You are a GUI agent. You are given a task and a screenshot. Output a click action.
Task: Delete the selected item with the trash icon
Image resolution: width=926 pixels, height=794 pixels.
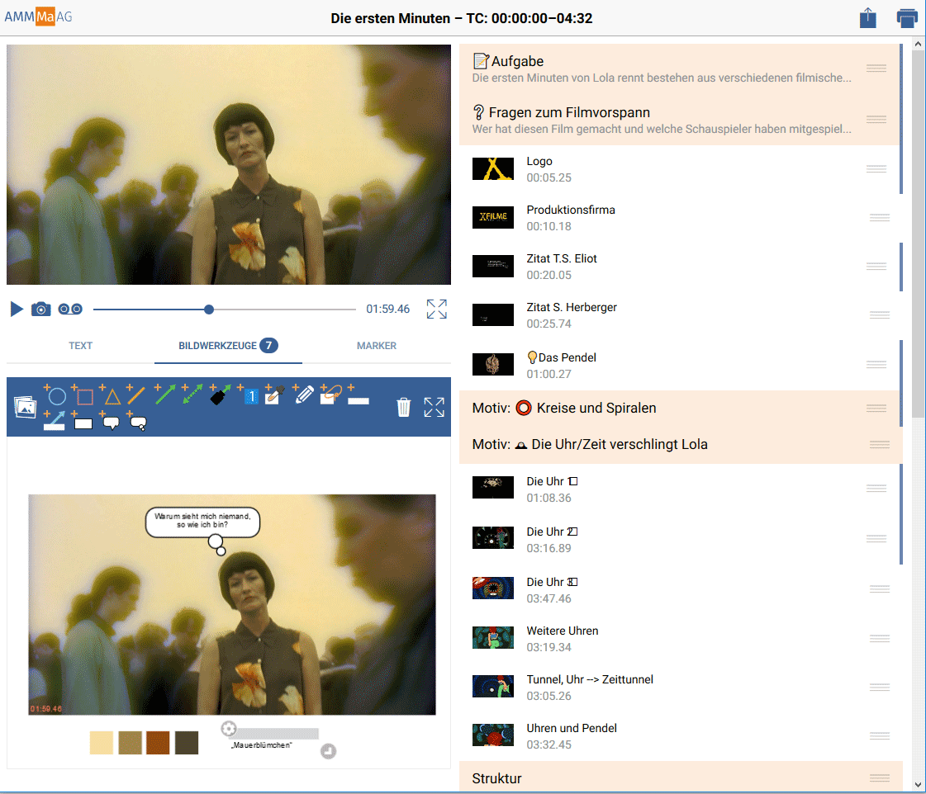point(403,407)
